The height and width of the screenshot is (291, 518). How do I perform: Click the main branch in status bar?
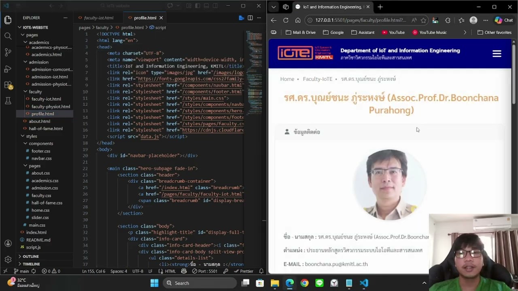(21, 271)
